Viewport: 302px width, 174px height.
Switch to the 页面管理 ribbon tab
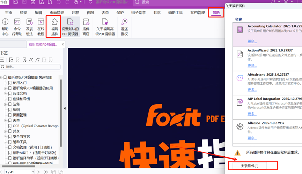point(57,13)
